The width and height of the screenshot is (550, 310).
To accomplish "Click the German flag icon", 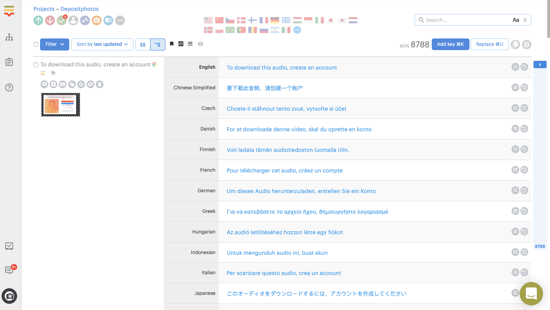I will tap(275, 20).
